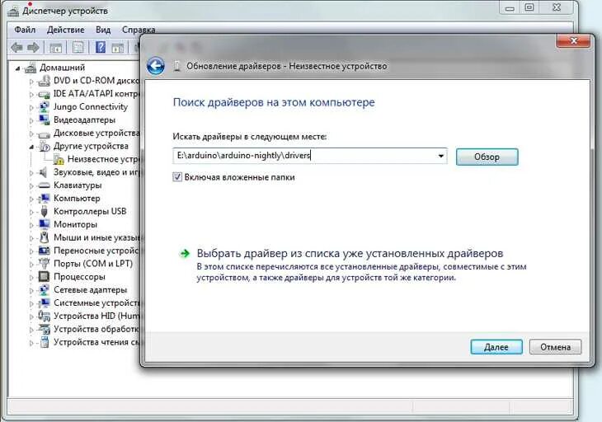Expand the Jungo Connectivity node arrow

pyautogui.click(x=31, y=107)
